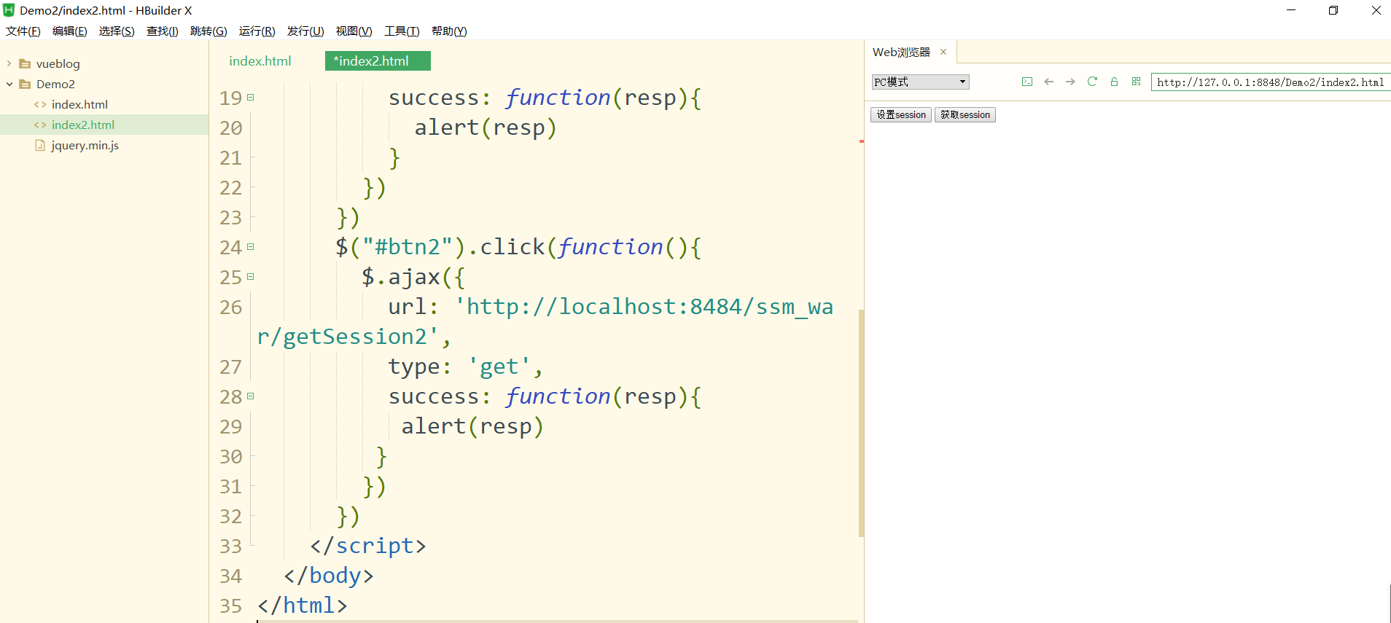Toggle the lock icon in browser toolbar

coord(1114,82)
